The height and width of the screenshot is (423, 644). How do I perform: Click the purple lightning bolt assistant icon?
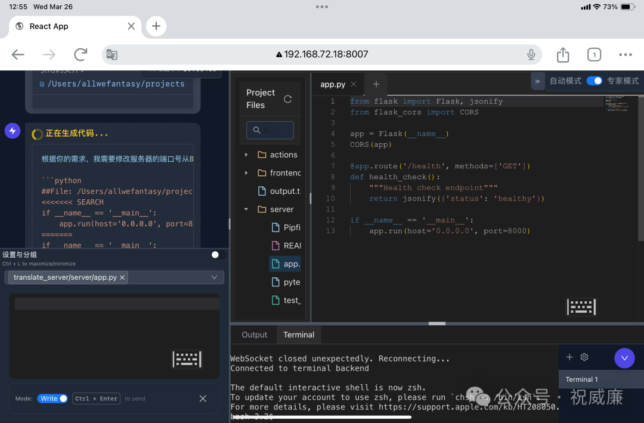[x=13, y=131]
